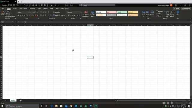Switch to Normal view in status bar

[x=164, y=103]
